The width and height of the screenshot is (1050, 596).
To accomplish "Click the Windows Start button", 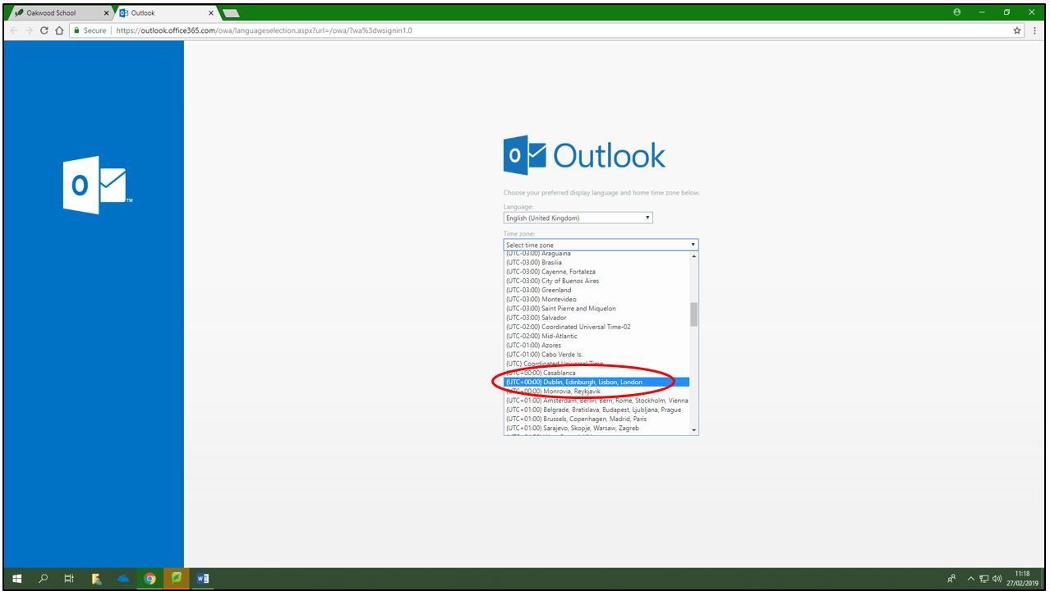I will click(17, 579).
